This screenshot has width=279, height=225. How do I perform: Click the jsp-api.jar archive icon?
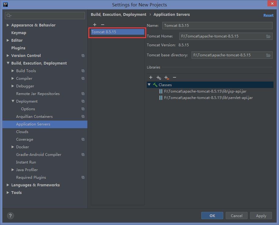tap(161, 91)
